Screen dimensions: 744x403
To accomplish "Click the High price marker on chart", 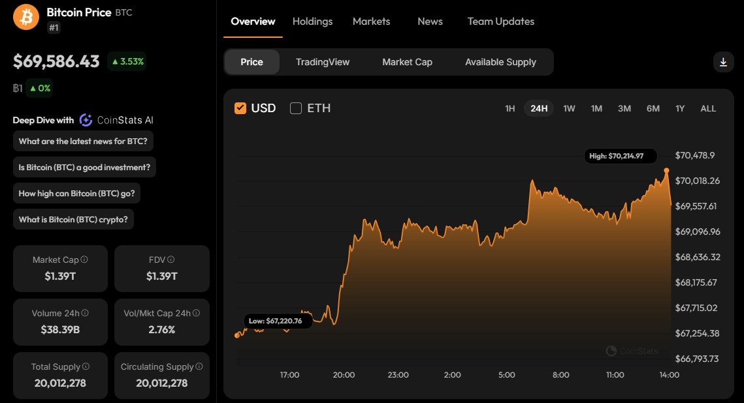I will pyautogui.click(x=666, y=170).
